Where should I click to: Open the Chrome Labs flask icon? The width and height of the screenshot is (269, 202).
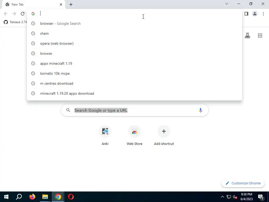point(247,36)
